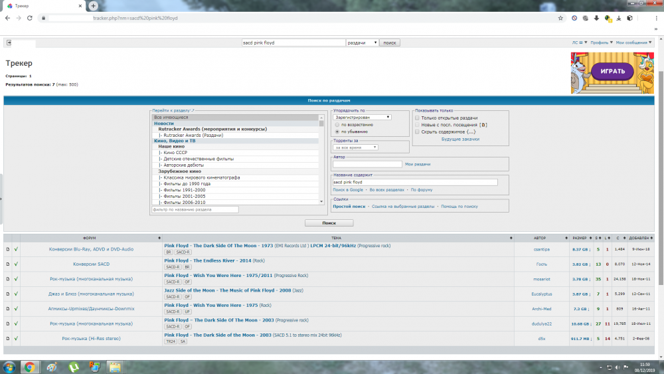Image resolution: width=664 pixels, height=374 pixels.
Task: Open the 'Мои раздачи' link
Action: (x=418, y=164)
